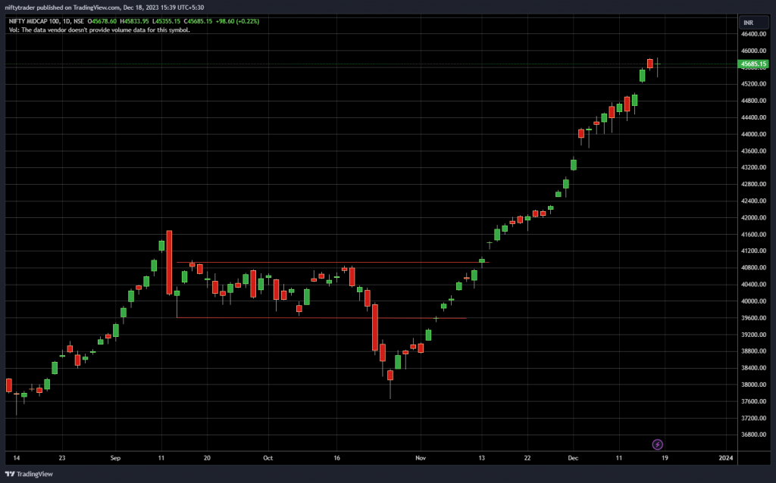Click the 40000.00 price axis label

click(754, 301)
